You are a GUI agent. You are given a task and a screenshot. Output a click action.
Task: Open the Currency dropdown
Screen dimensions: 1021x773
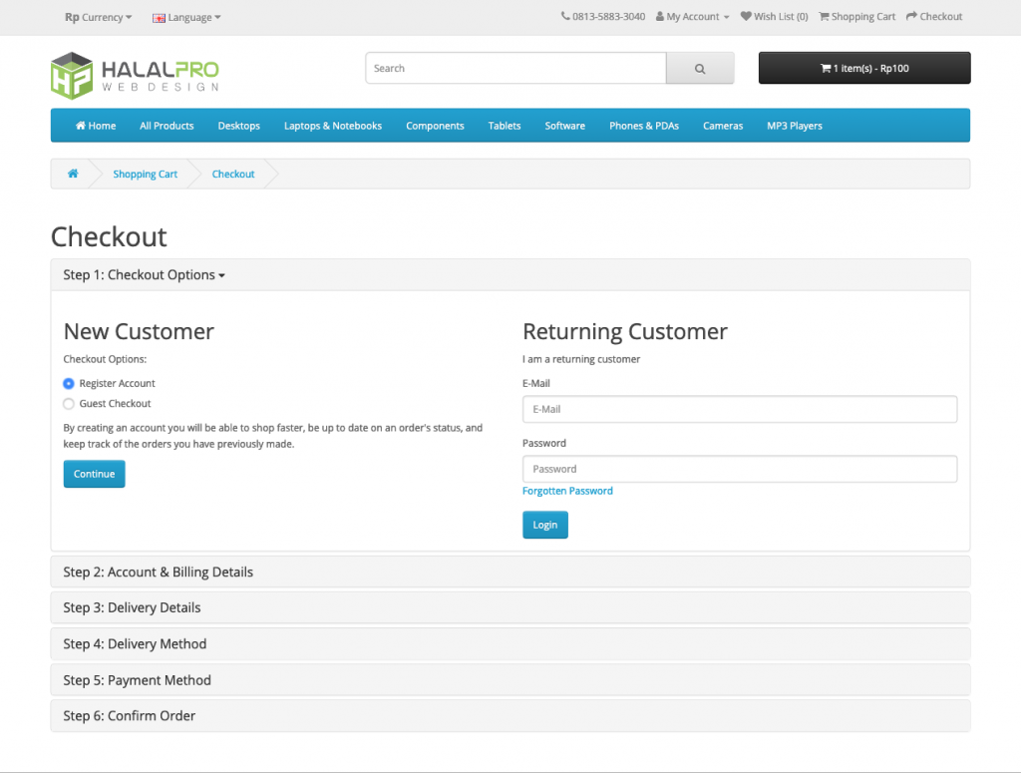point(99,17)
